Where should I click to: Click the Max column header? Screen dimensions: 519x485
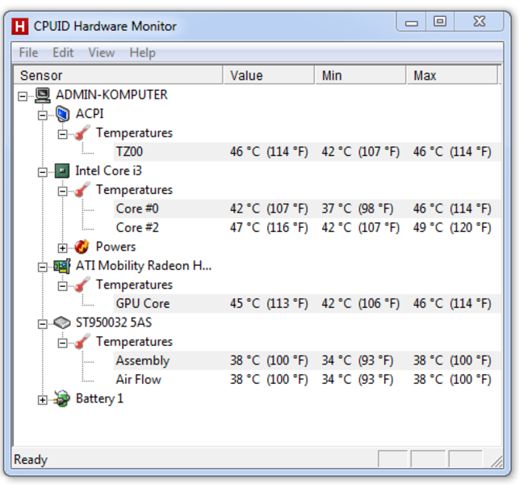[x=452, y=75]
